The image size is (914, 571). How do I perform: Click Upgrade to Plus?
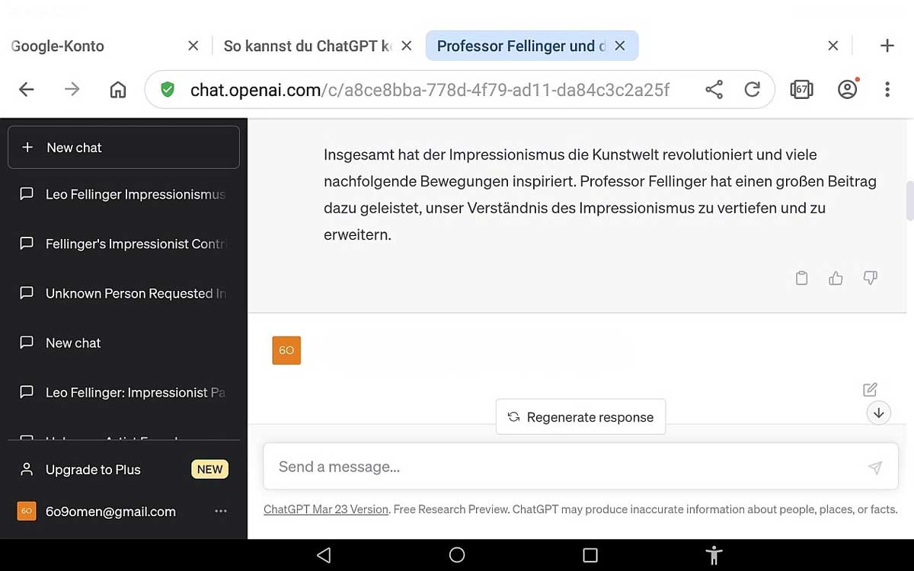93,470
